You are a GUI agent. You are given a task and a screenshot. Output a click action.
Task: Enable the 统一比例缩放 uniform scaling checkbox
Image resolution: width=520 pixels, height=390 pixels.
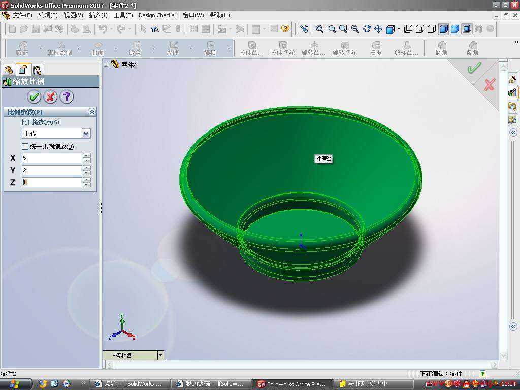25,147
